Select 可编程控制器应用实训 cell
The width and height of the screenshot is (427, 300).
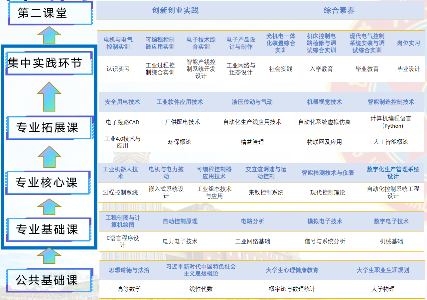tap(160, 43)
